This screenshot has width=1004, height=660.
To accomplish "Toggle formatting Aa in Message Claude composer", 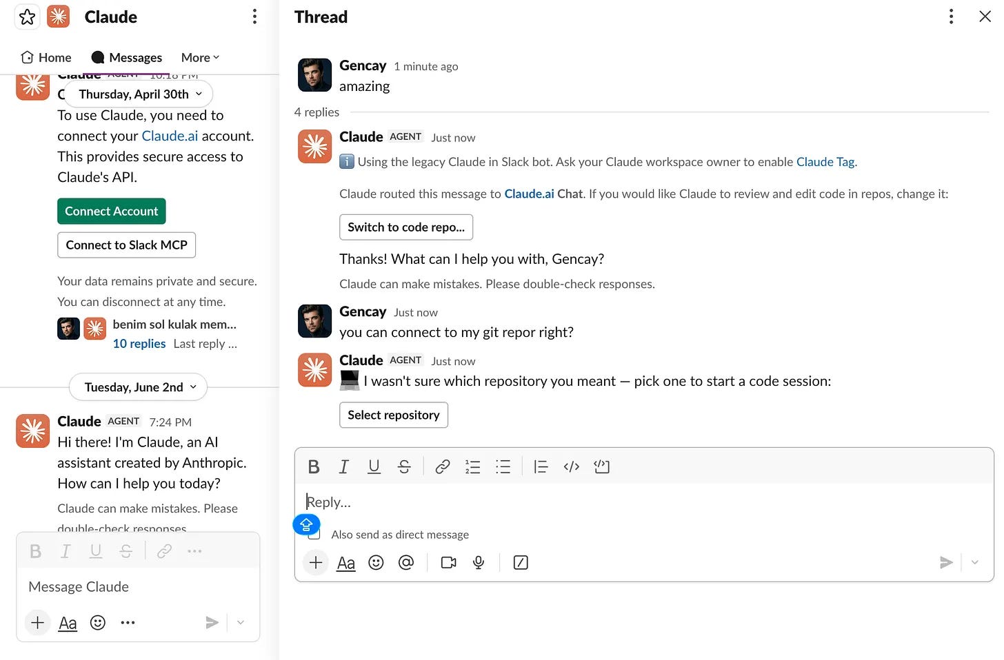I will click(68, 623).
